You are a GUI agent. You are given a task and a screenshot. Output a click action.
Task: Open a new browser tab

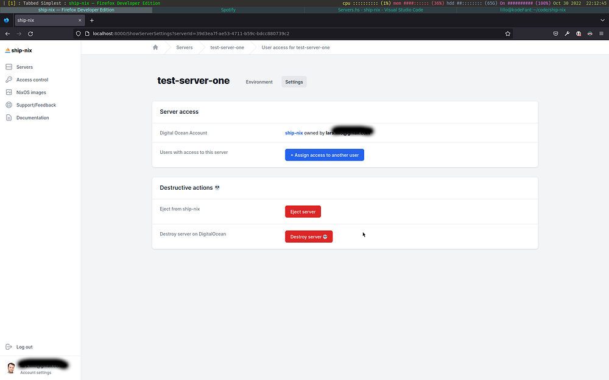click(92, 20)
